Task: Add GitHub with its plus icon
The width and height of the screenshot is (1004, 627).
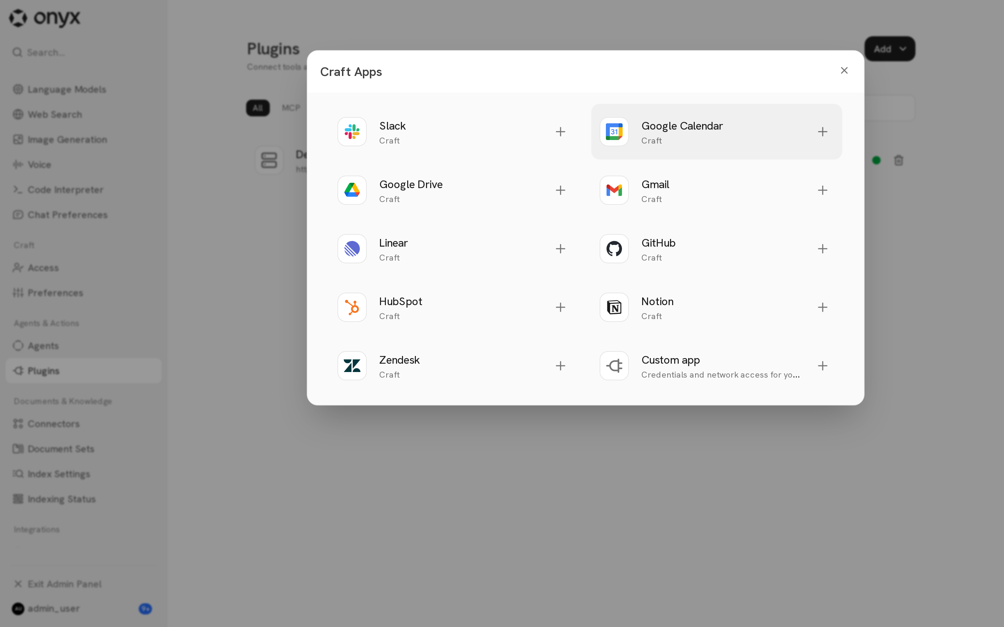Action: [822, 248]
